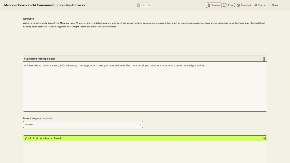
Task: Click the 'Suspicious Message Input' label
Action: [39, 59]
